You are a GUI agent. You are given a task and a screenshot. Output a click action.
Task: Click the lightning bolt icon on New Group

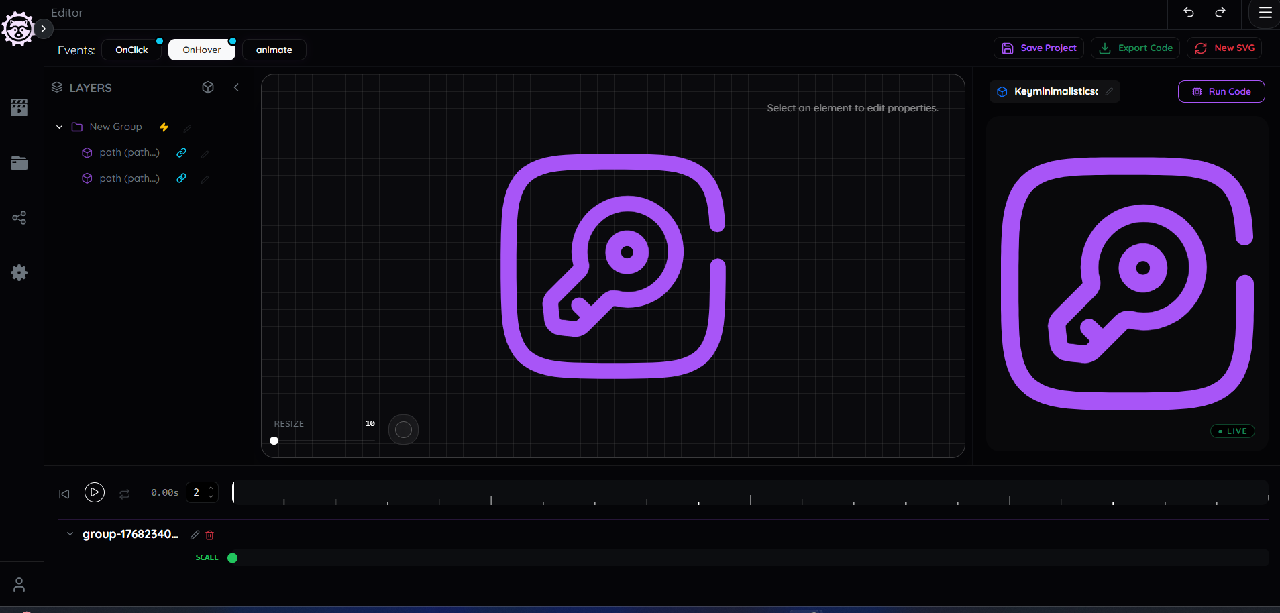point(164,127)
